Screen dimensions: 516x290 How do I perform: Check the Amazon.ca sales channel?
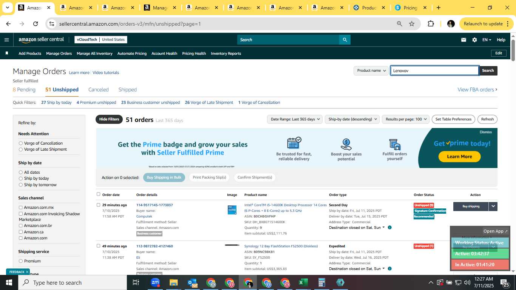coord(21,232)
